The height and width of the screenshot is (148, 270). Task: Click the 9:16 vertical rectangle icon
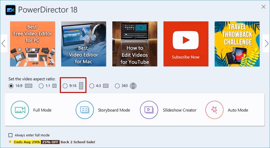click(x=81, y=86)
